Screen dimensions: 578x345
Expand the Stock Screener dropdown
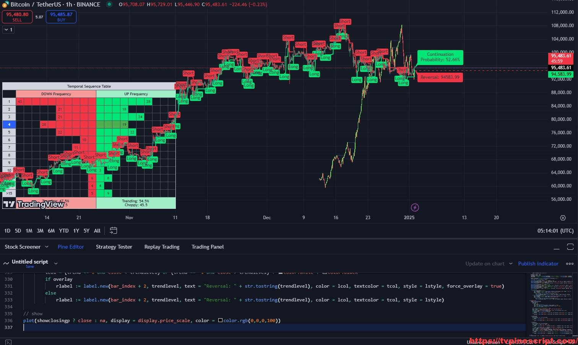47,247
